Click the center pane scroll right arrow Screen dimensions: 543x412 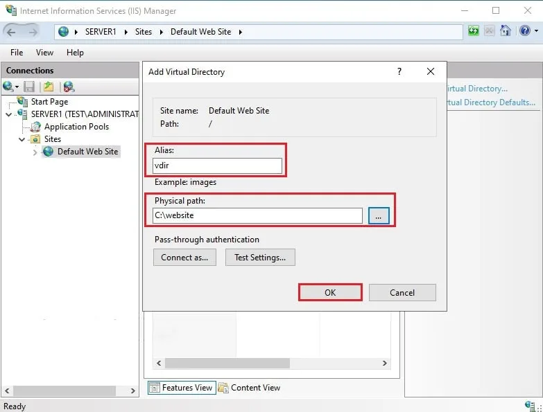(384, 364)
